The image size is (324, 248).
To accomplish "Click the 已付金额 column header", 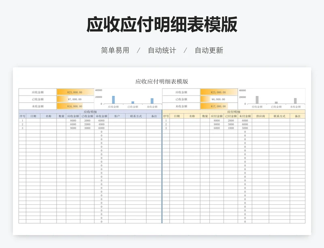I will [231, 116].
